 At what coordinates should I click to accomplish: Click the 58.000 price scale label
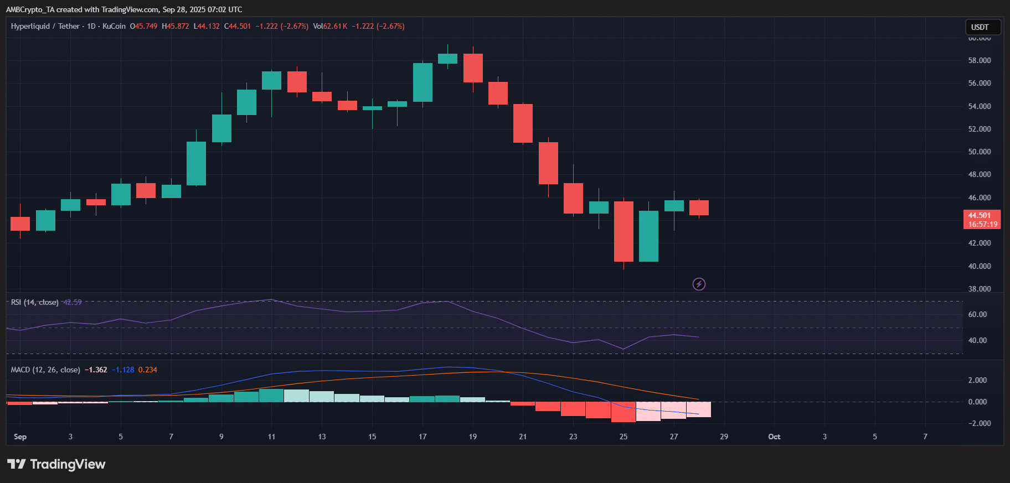[980, 60]
